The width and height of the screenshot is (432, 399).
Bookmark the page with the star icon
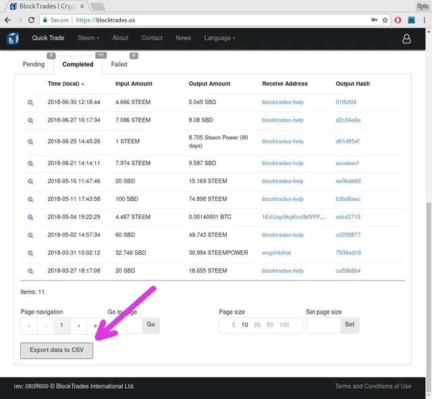point(385,20)
